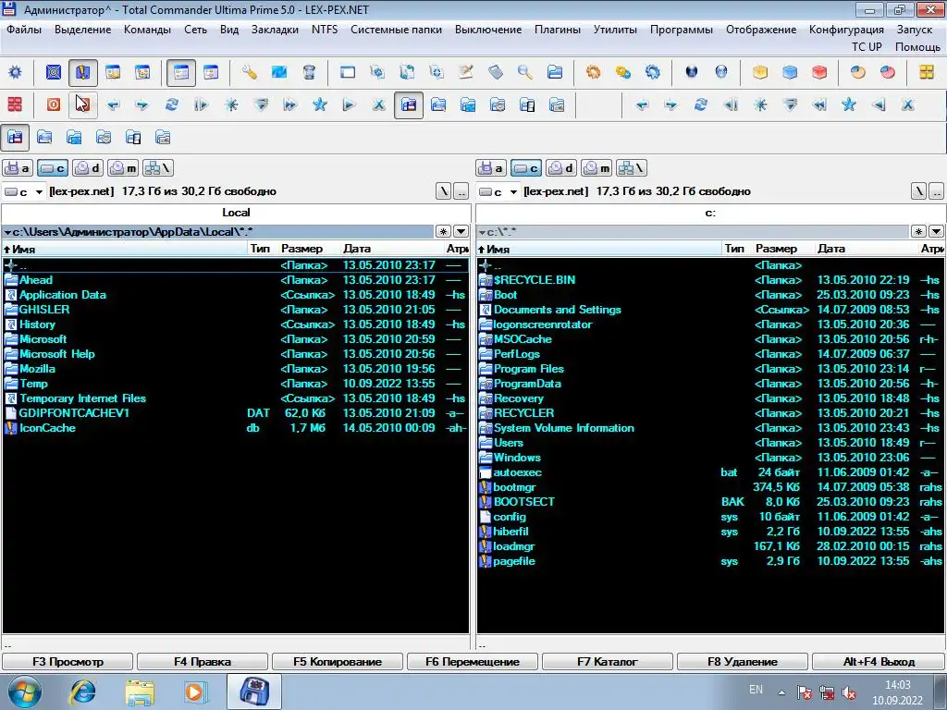
Task: Open the Конфигурация menu
Action: point(847,30)
